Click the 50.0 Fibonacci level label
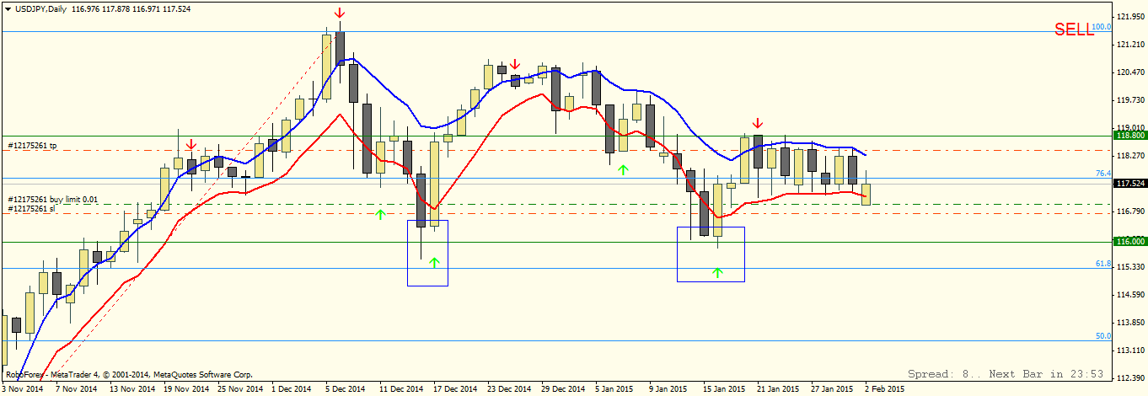Screen dimensions: 1148x396 [x=1102, y=336]
